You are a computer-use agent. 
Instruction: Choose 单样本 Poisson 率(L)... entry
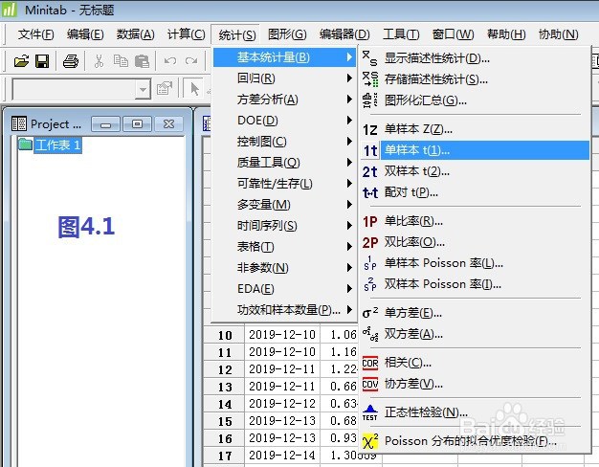coord(475,263)
